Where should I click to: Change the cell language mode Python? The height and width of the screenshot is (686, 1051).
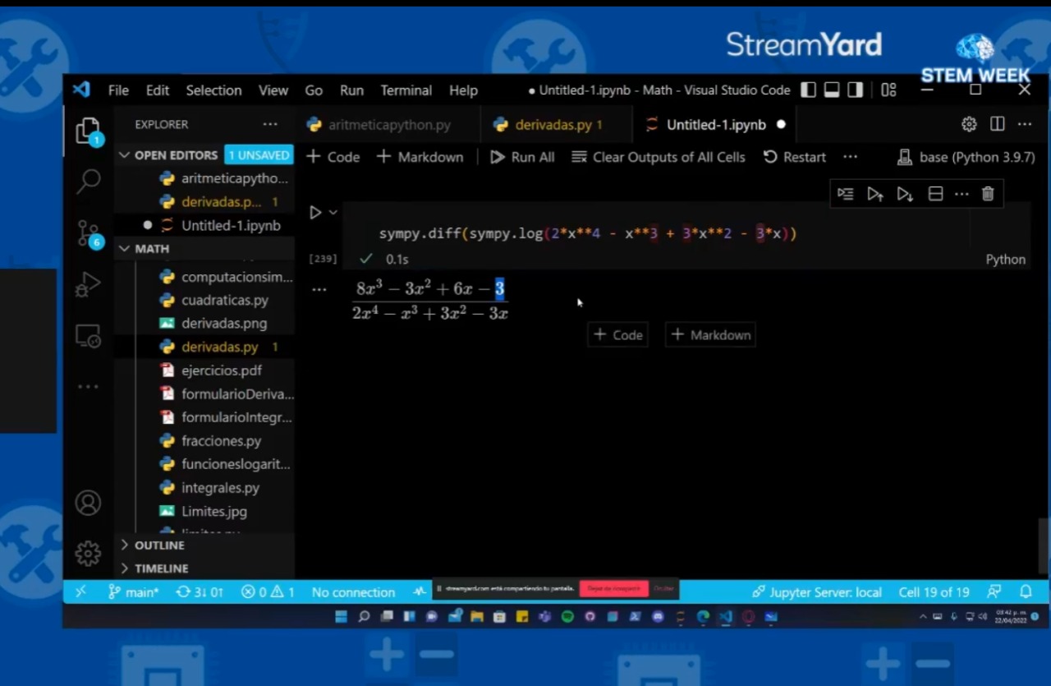1005,259
